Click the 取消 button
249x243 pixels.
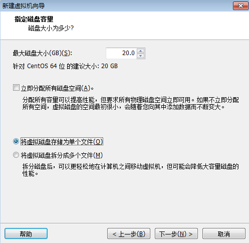pos(224,233)
